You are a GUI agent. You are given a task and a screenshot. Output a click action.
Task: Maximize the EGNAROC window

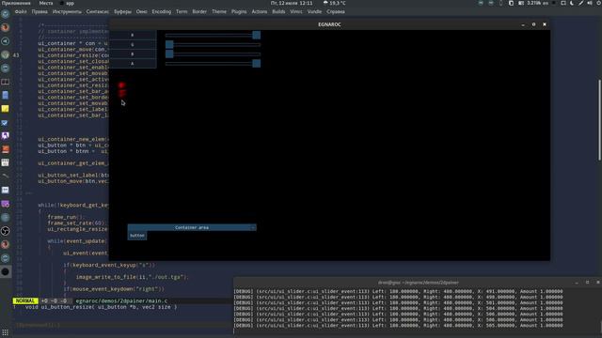533,24
